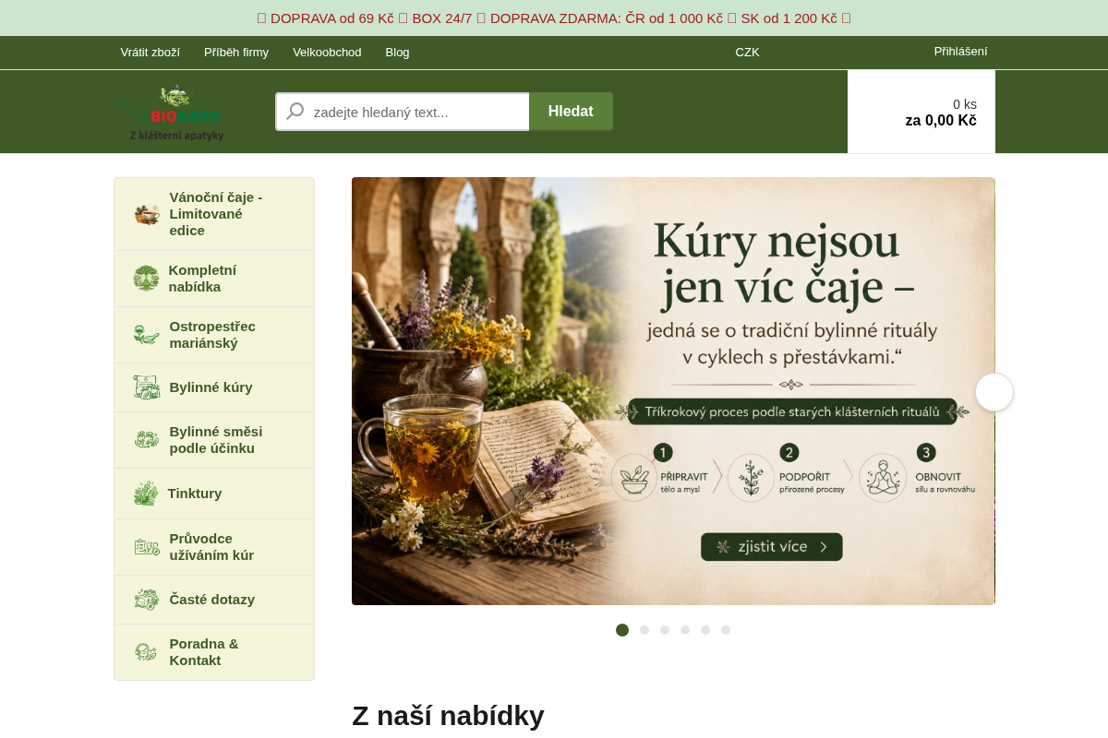
Task: Open the Tinktury category icon
Action: [146, 494]
